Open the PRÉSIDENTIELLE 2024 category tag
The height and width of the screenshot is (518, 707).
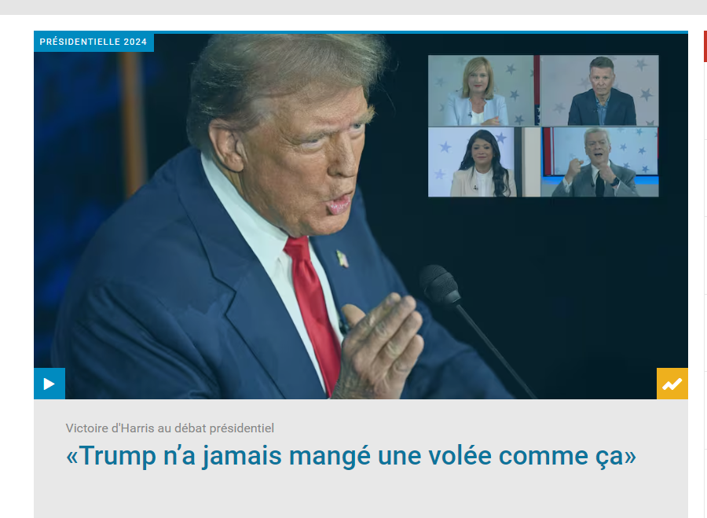tap(93, 42)
